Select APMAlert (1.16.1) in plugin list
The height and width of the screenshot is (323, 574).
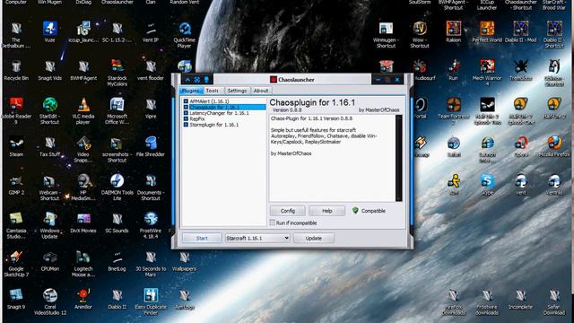[209, 101]
